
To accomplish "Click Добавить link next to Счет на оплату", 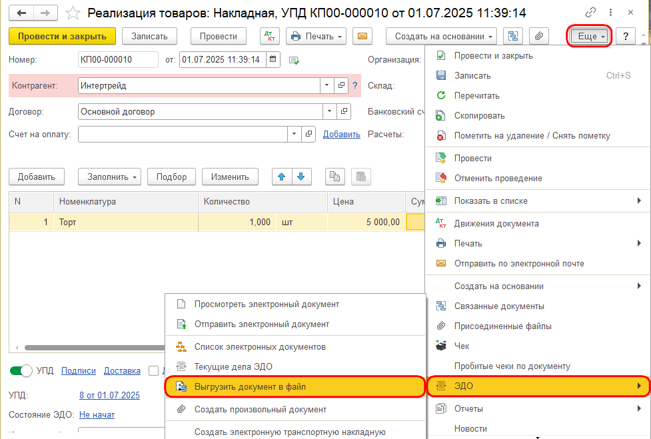I will (x=342, y=135).
